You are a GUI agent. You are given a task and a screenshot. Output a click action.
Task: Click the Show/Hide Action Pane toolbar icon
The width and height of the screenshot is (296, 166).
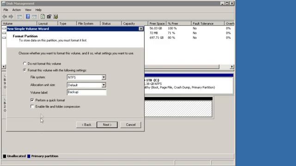[x=34, y=17]
